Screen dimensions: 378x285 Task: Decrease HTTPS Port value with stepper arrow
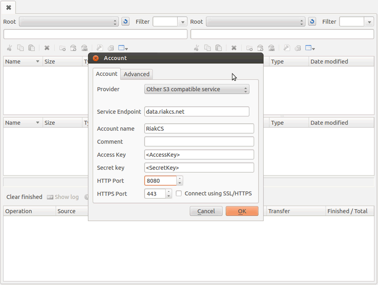tap(169, 196)
